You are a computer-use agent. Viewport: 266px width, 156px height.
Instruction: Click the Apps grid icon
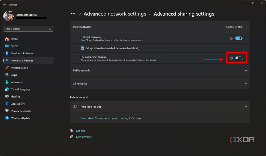coord(7,75)
